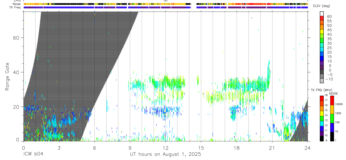This screenshot has width=346, height=160.
Task: Click the Range Gate y-axis label
Action: (7, 76)
